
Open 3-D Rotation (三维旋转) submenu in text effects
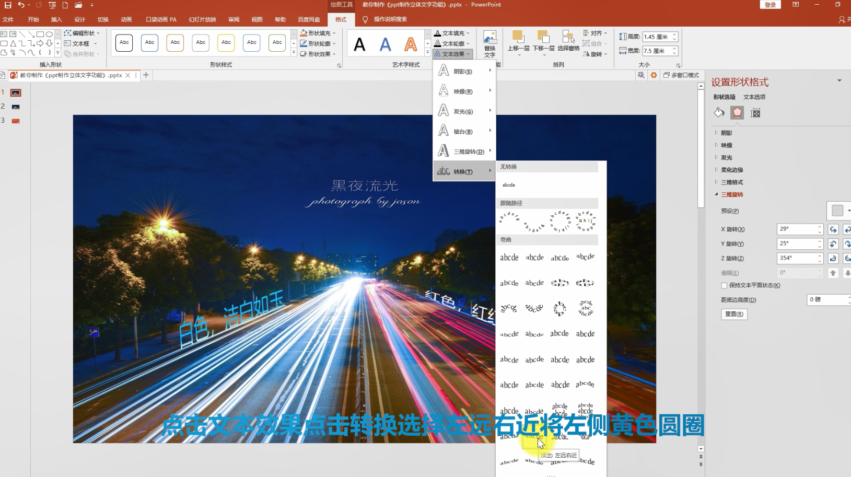pyautogui.click(x=464, y=151)
